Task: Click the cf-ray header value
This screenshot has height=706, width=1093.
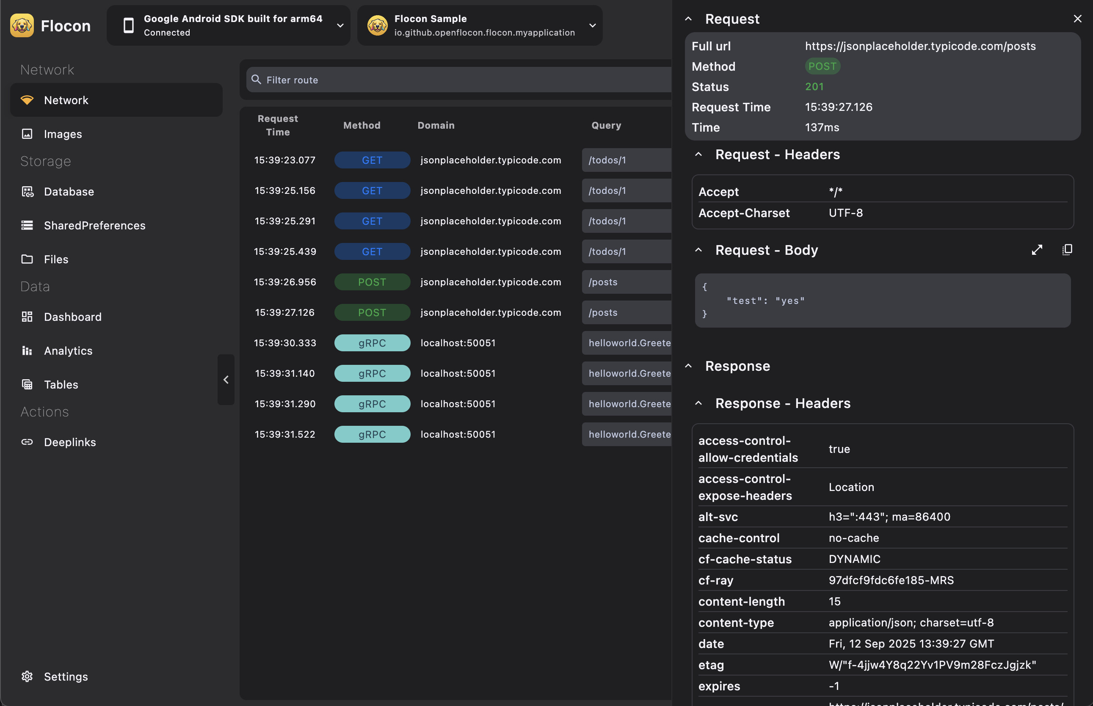Action: (891, 580)
